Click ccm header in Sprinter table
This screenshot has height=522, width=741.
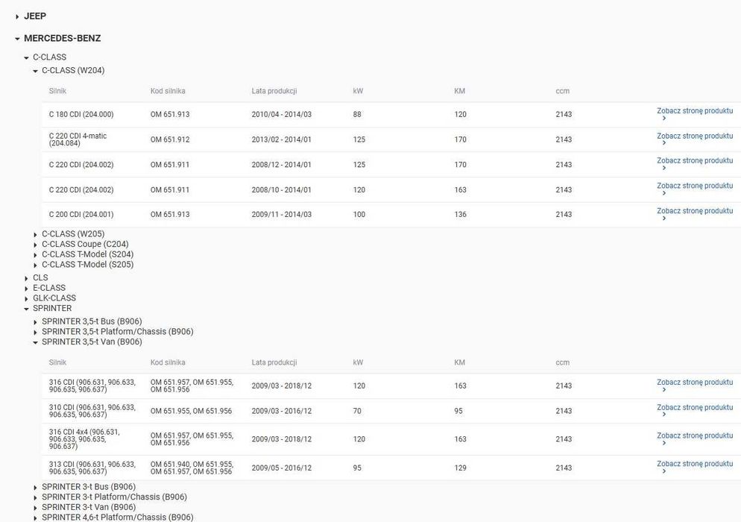pyautogui.click(x=562, y=362)
